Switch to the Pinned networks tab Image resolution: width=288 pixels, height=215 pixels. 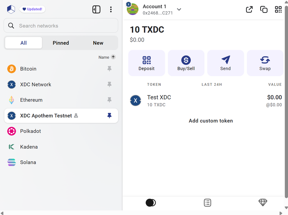pos(61,43)
